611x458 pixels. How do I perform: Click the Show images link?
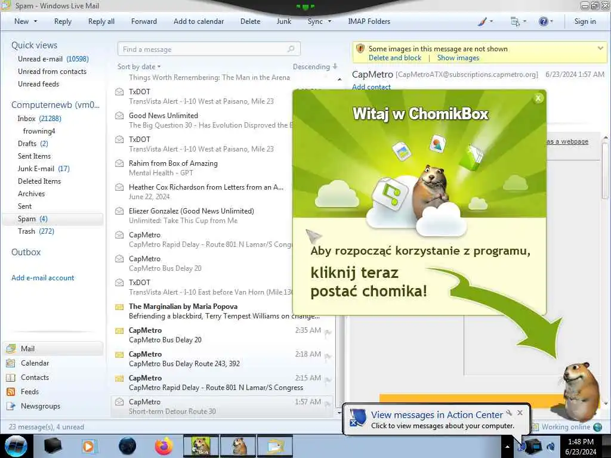[x=458, y=58]
